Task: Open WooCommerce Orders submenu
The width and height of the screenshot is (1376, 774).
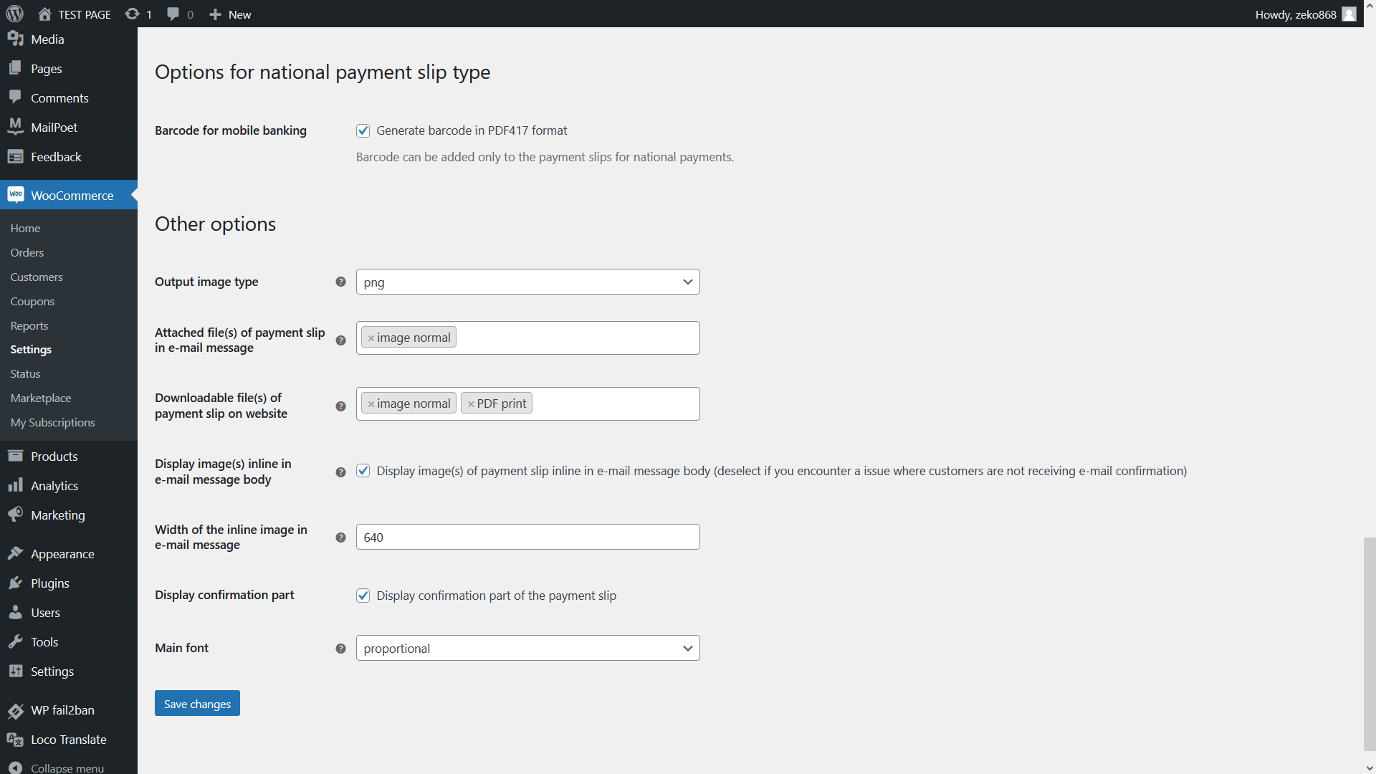Action: click(x=27, y=252)
